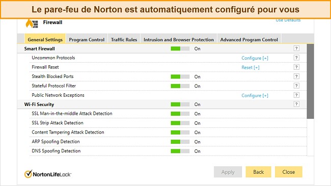This screenshot has height=186, width=331.
Task: Switch to the Program Control tab
Action: (x=87, y=40)
